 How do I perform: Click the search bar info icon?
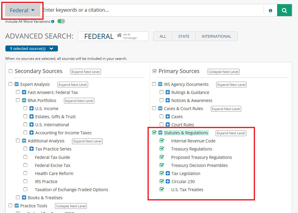click(271, 10)
